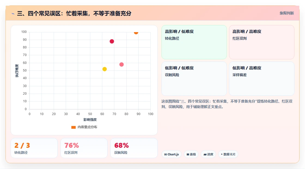Select the 低影响 / 高难度 quadrant card

[262, 79]
